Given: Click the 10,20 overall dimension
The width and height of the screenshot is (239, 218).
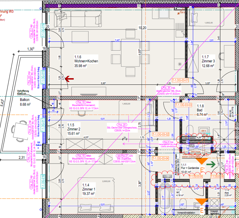Looking at the screenshot, I should (x=142, y=28).
